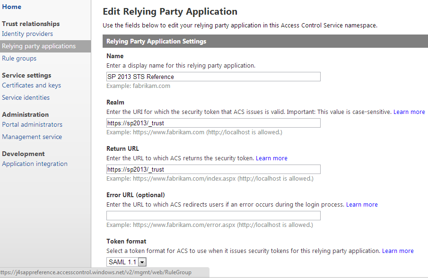Click Learn more link for Error URL

click(362, 205)
